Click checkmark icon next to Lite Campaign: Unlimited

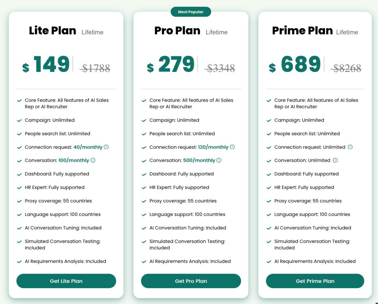coord(19,120)
